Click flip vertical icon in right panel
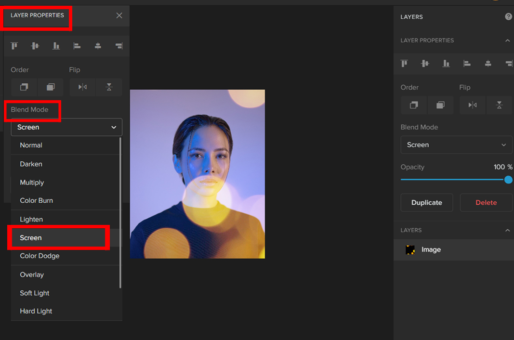The image size is (514, 340). pos(499,105)
